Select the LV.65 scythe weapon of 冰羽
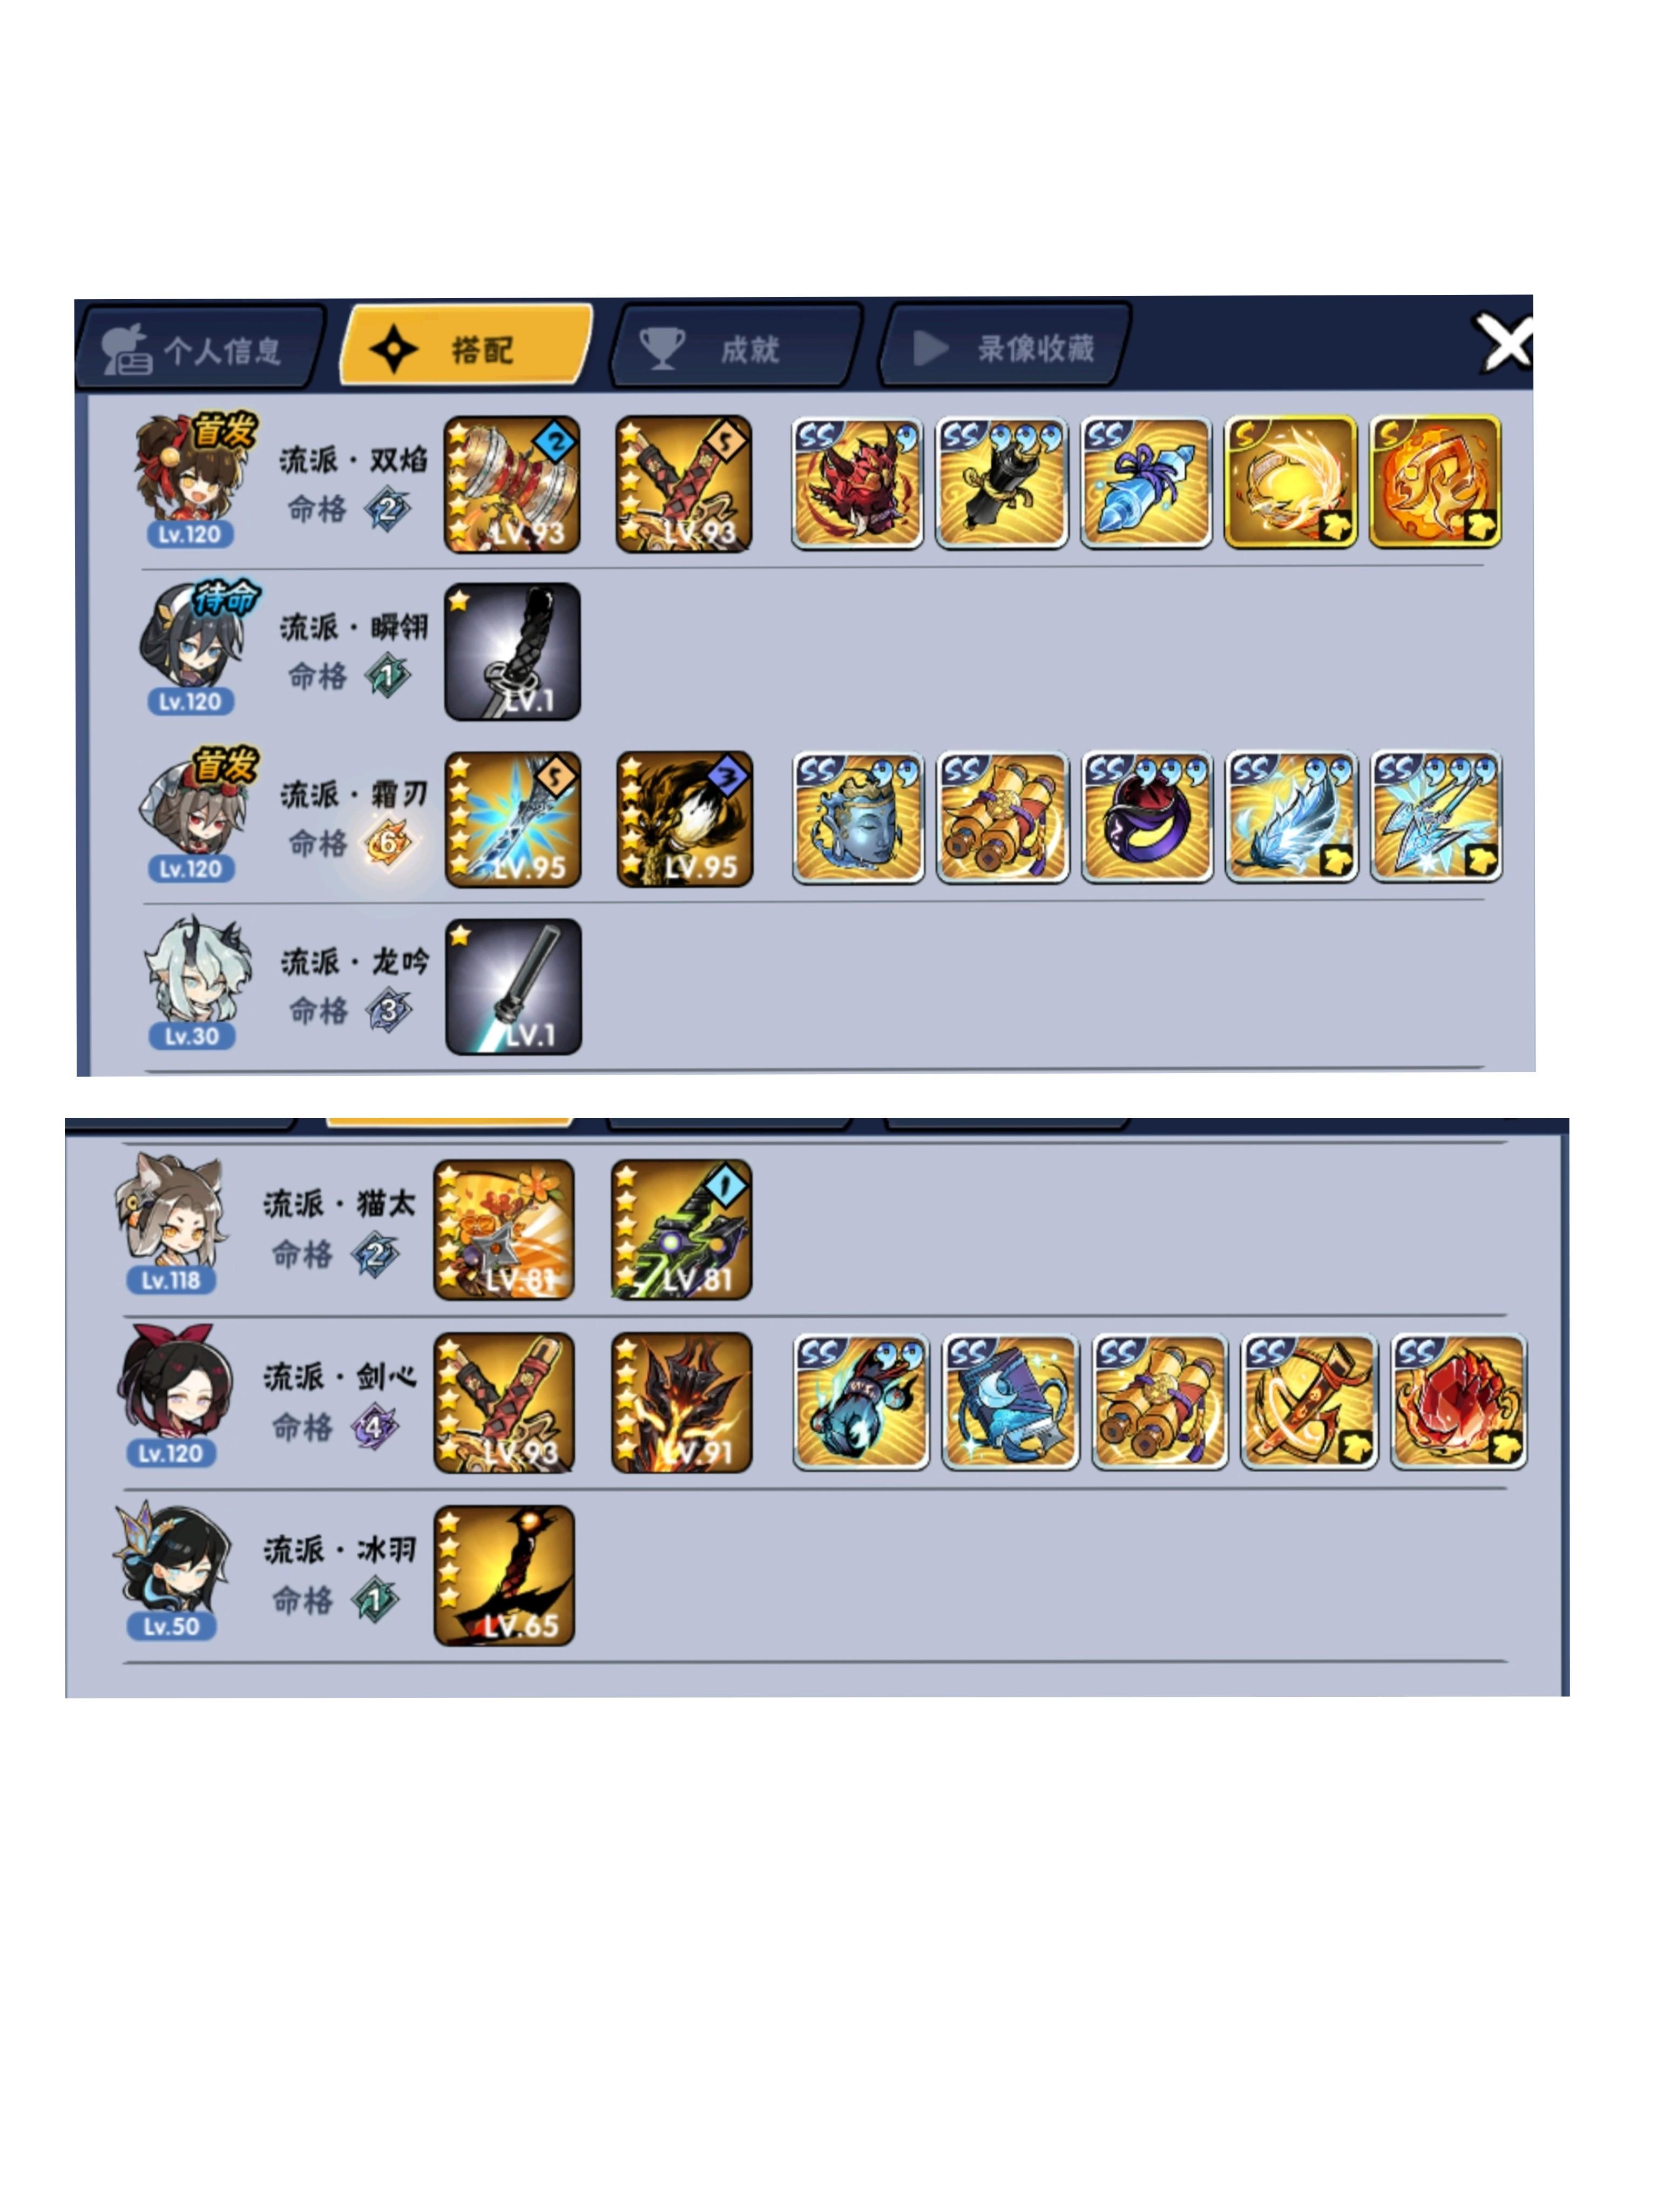The width and height of the screenshot is (1677, 2212). 504,1576
